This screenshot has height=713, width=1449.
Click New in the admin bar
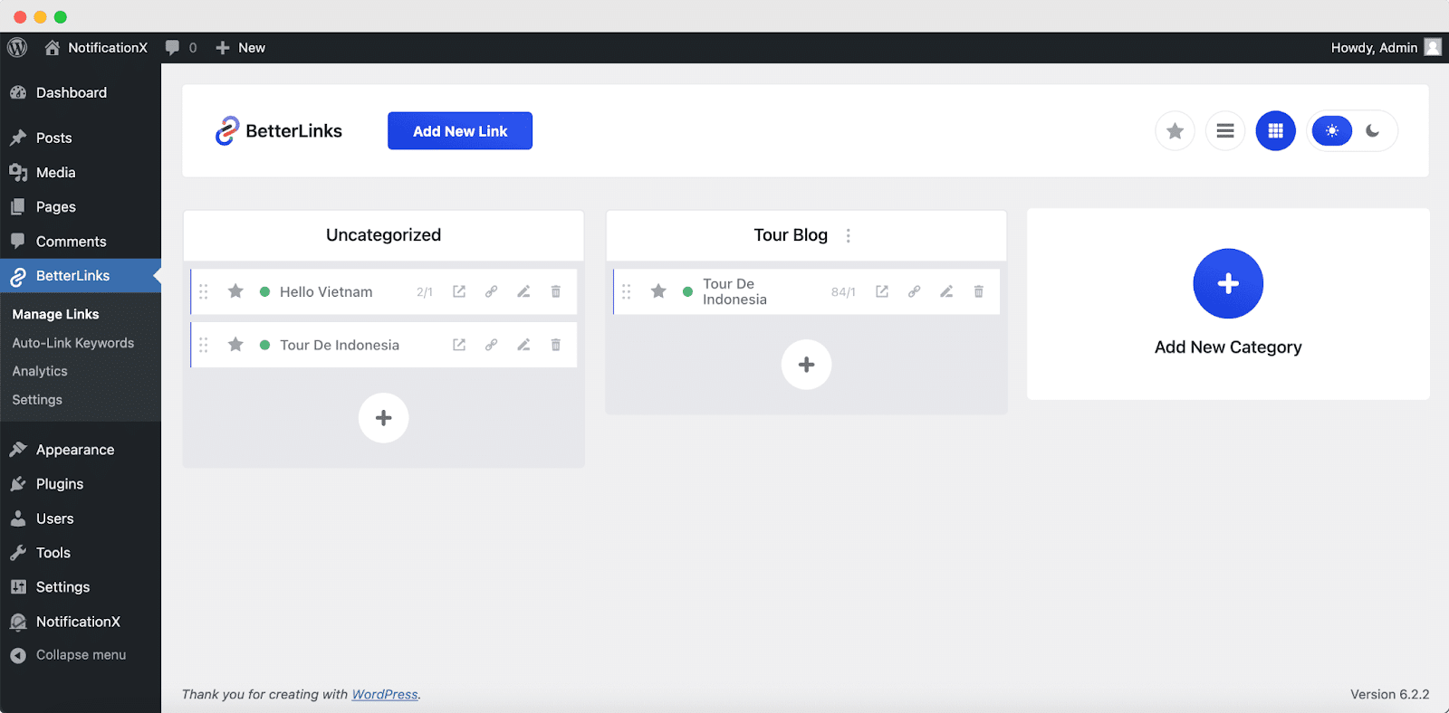(x=240, y=48)
